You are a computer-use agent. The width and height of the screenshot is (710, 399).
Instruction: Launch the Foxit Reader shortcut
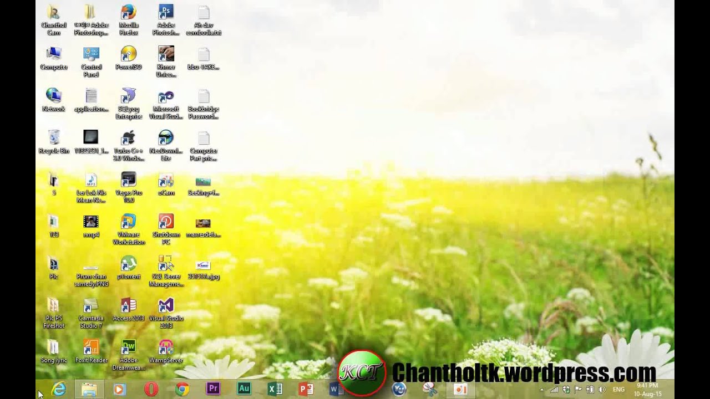(x=91, y=351)
